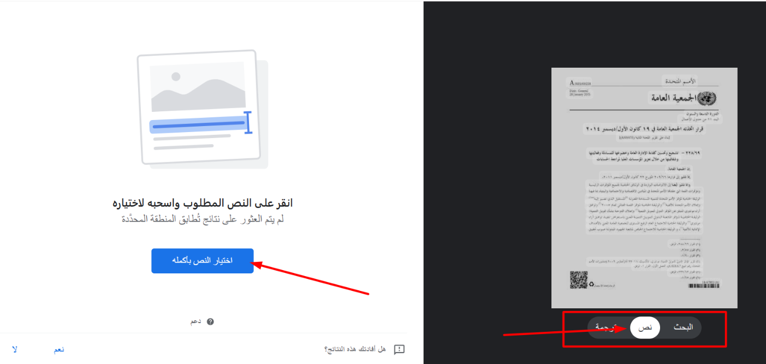The width and height of the screenshot is (766, 364).
Task: Click the text-selection illustration image
Action: pyautogui.click(x=203, y=109)
